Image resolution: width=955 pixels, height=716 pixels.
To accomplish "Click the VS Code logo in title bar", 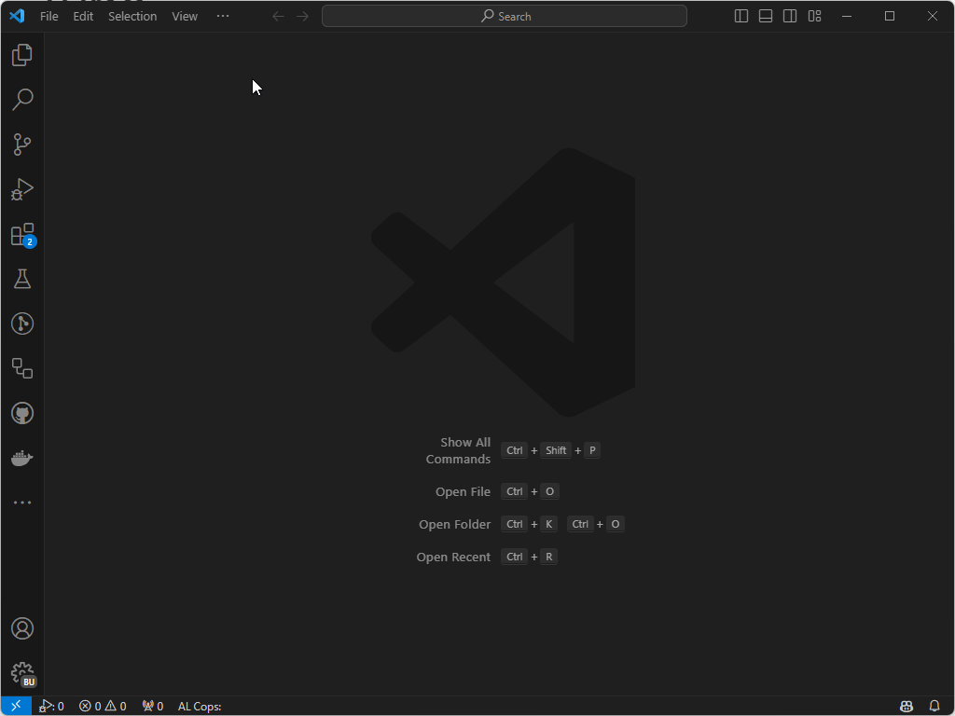I will pos(17,16).
